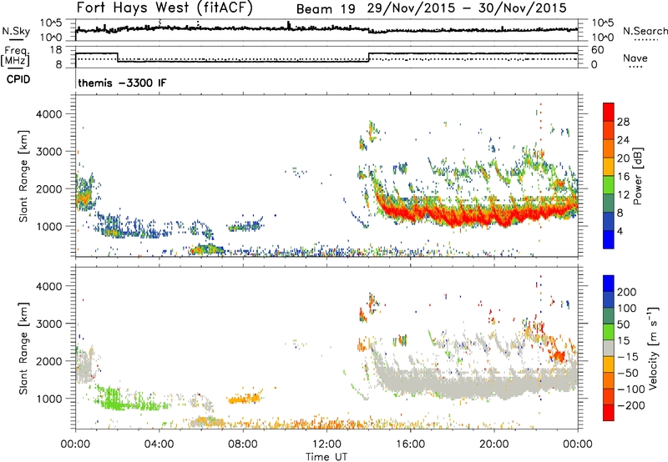Click the '60' tick on the Nave axis

click(x=598, y=50)
